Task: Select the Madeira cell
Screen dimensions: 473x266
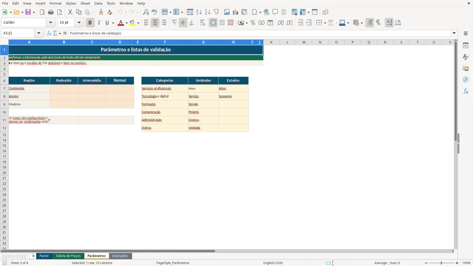Action: coord(29,104)
